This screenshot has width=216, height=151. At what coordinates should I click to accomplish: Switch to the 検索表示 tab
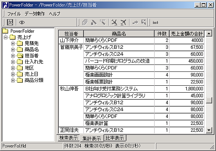(68, 138)
